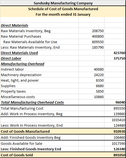Click the value 208750
Image resolution: width=126 pixels, height=158 pixels.
98,31
